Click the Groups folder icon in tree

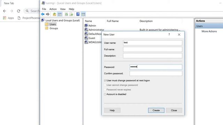pos(47,28)
